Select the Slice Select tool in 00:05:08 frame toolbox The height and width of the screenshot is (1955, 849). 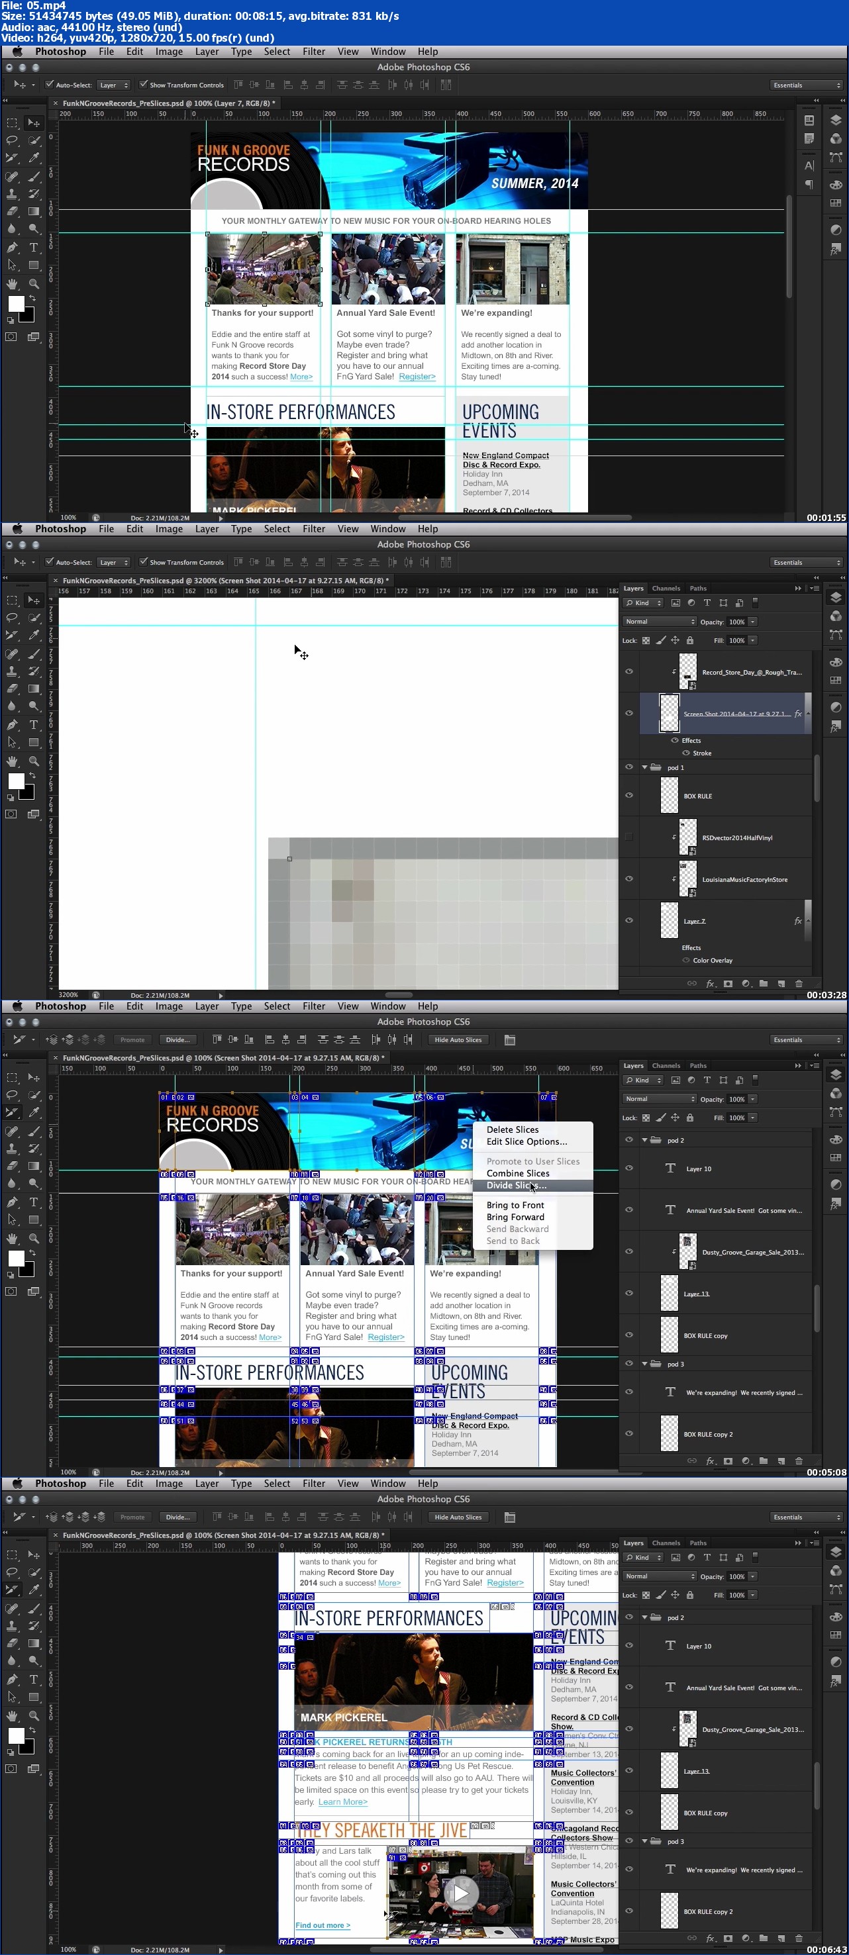coord(12,1113)
